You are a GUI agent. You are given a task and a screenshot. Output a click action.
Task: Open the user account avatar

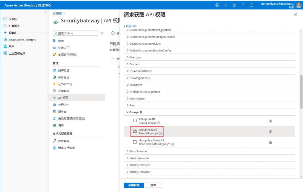pos(299,5)
